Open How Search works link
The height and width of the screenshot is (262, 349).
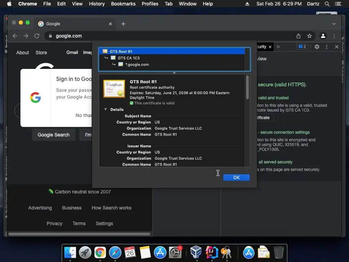pyautogui.click(x=111, y=208)
